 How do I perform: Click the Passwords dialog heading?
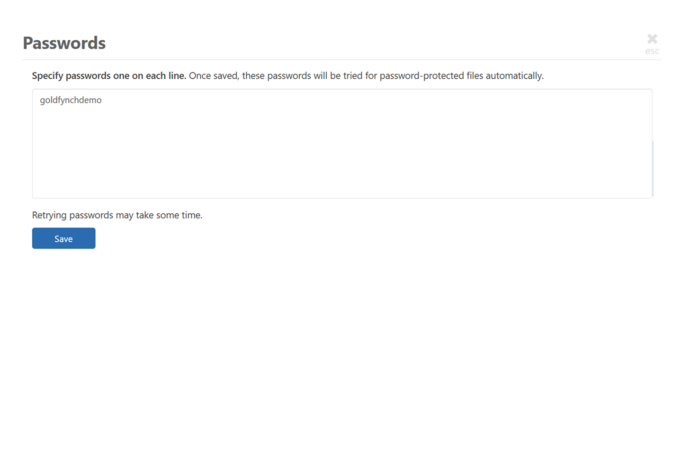coord(64,43)
